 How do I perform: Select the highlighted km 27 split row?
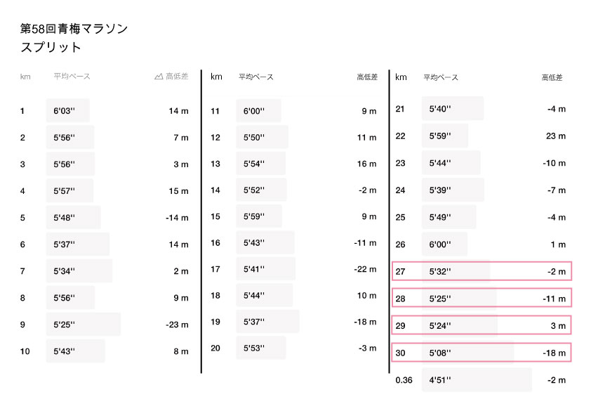click(x=482, y=271)
